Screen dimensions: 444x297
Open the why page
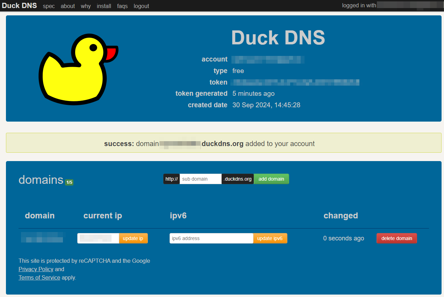[x=86, y=6]
